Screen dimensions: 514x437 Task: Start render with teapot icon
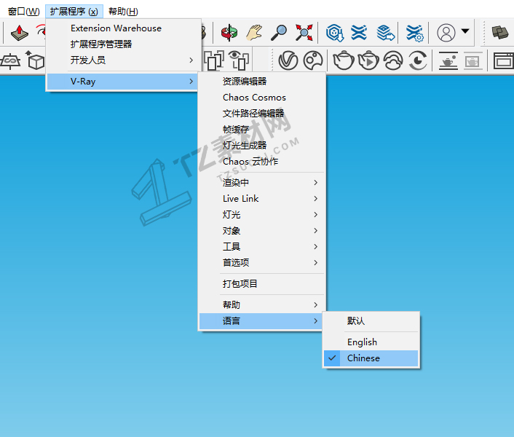click(x=343, y=60)
